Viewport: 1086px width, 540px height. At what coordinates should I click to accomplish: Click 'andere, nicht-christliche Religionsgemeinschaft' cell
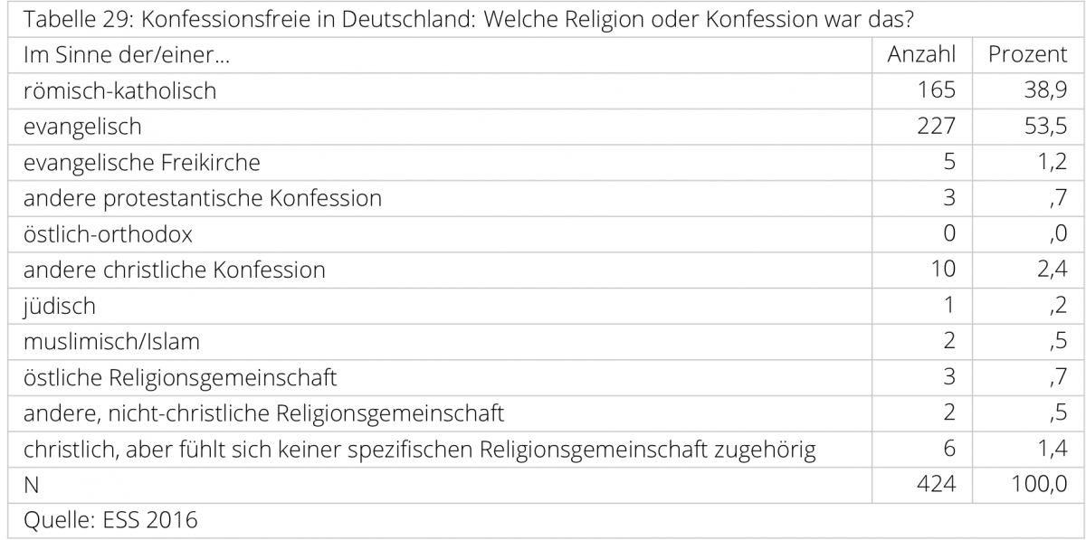(263, 413)
